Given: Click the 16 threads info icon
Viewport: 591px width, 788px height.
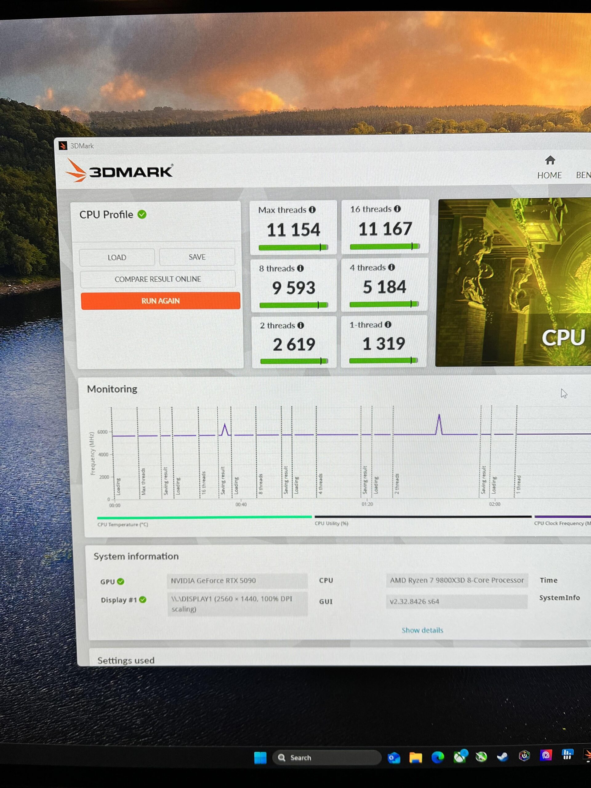Looking at the screenshot, I should [397, 209].
